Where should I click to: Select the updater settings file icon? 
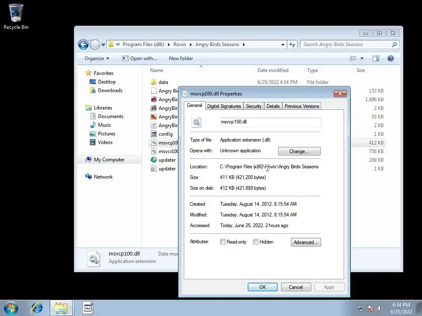[154, 168]
